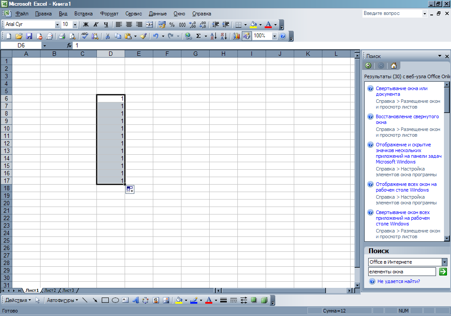Viewport: 451px width, 316px height.
Task: Open Print Preview
Action: [72, 36]
